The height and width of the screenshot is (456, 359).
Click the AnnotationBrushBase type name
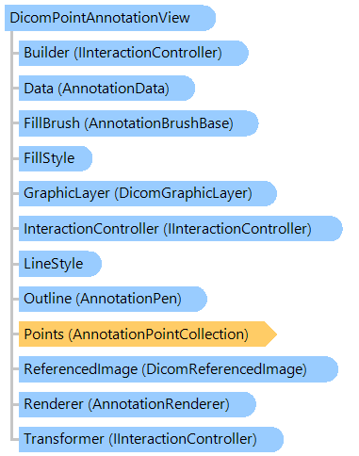[158, 123]
